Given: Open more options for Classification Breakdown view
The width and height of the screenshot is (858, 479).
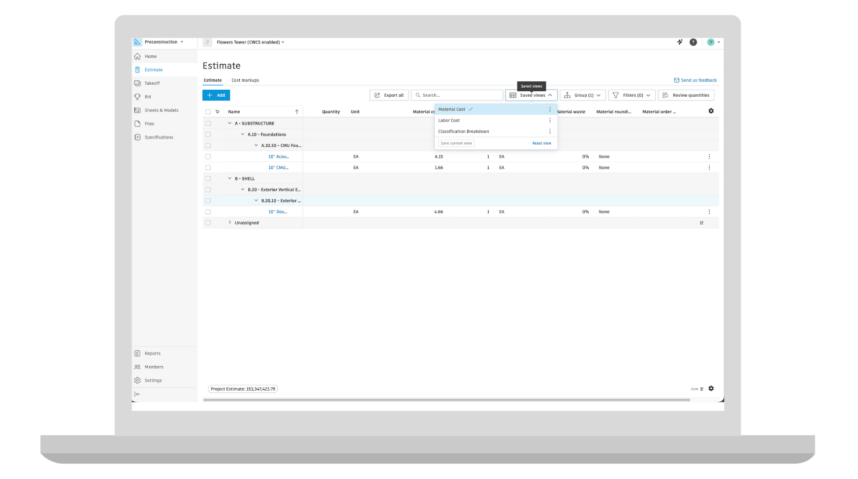Looking at the screenshot, I should click(x=550, y=131).
